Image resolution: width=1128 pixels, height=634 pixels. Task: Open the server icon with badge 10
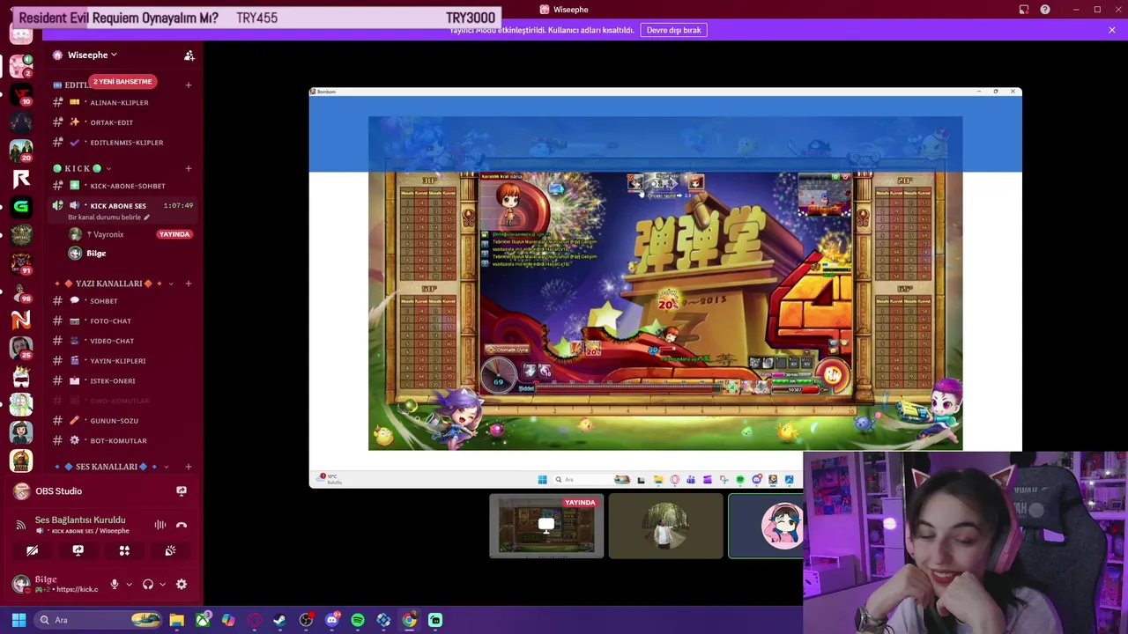click(21, 94)
